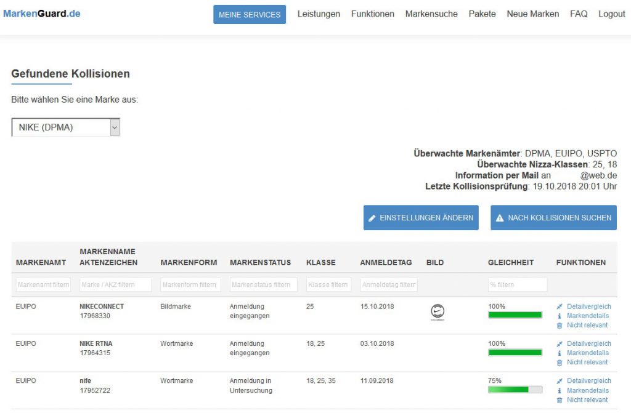Image resolution: width=631 pixels, height=413 pixels.
Task: Click the 100% similarity bar for NIKE RTNA
Action: (515, 353)
